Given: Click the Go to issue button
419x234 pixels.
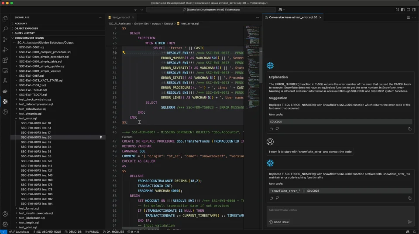Looking at the screenshot, I should (279, 222).
